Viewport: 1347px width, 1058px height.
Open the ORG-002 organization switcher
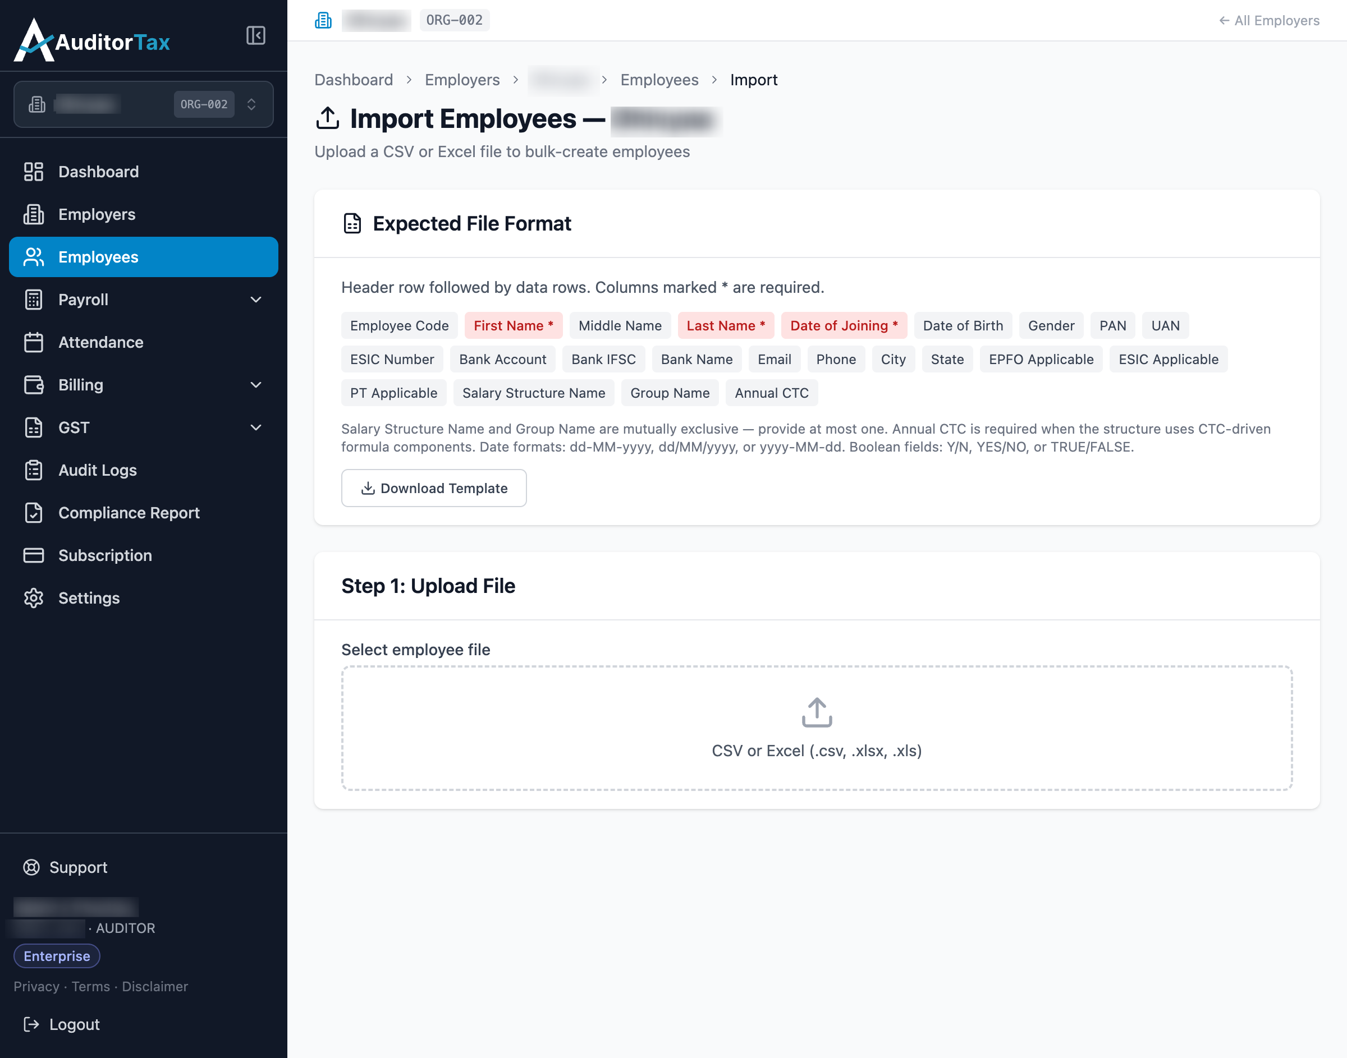click(x=143, y=104)
